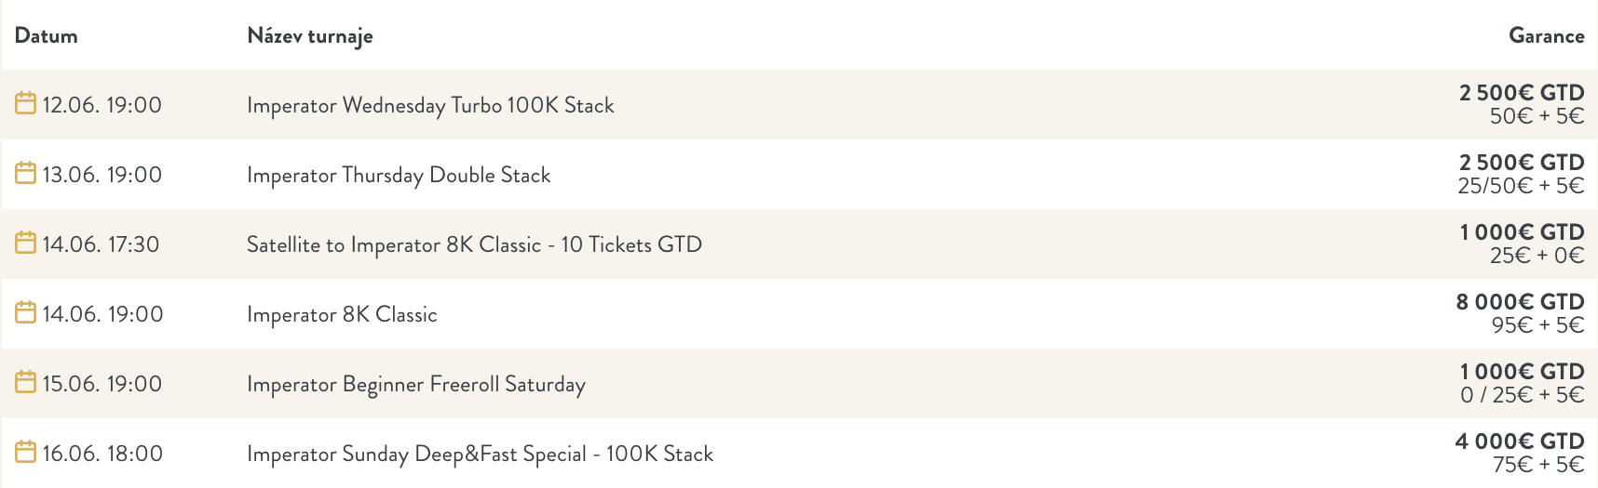Click the Název turnaje column header

point(310,36)
